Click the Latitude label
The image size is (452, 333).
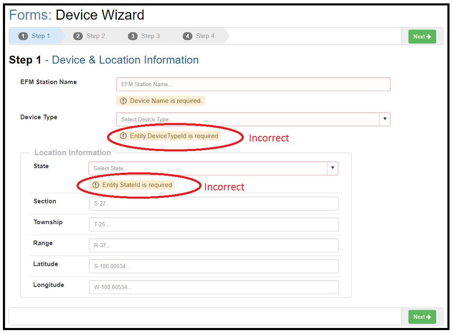coord(46,264)
